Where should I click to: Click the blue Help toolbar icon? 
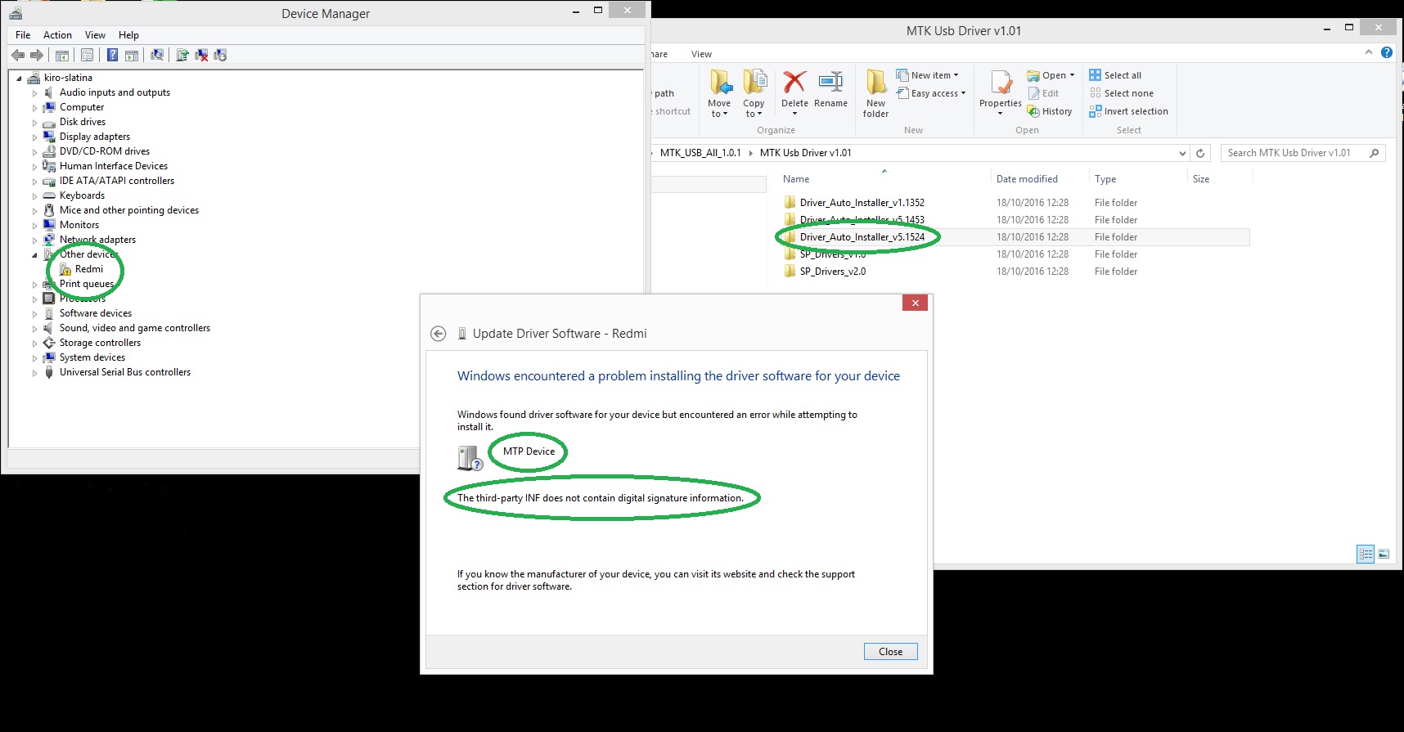click(x=112, y=55)
